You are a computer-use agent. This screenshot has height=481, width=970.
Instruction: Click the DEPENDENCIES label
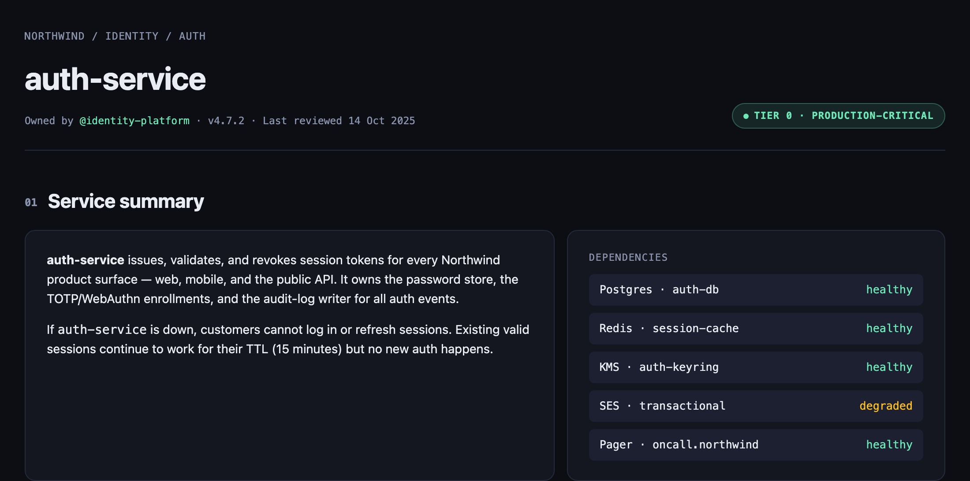(628, 257)
